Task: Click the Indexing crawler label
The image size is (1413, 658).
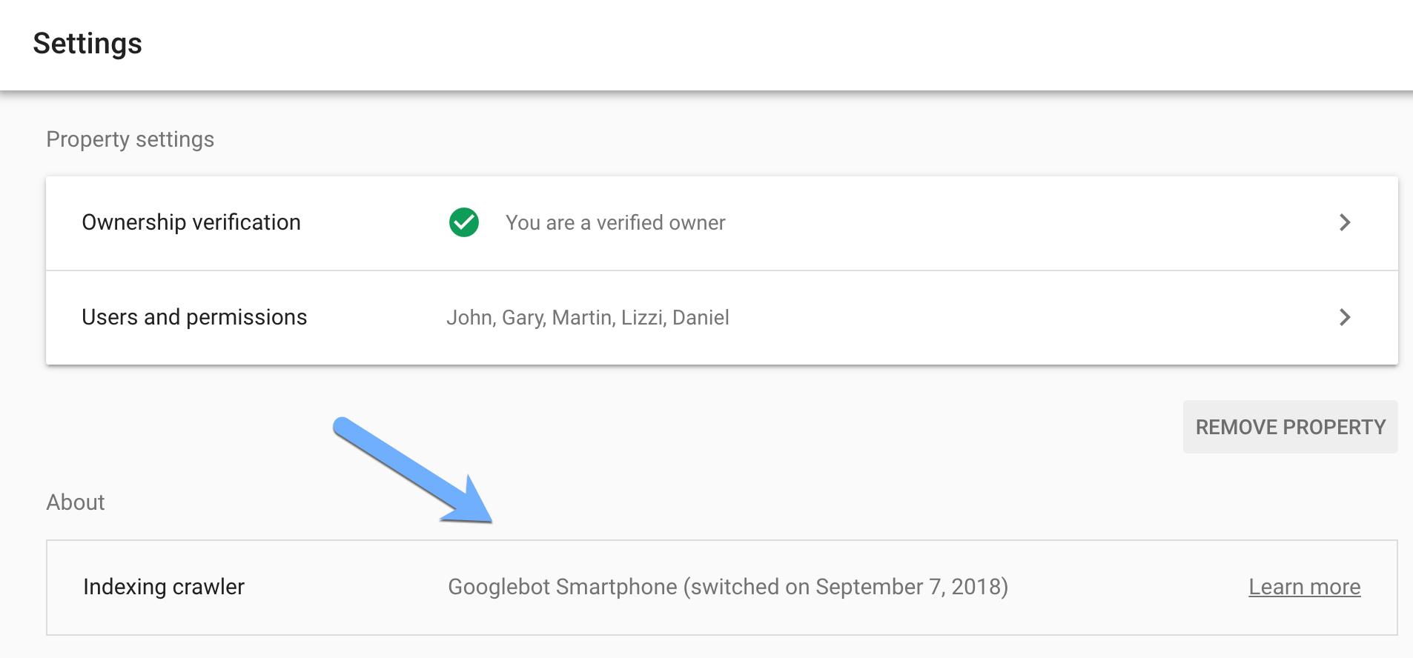Action: 163,587
